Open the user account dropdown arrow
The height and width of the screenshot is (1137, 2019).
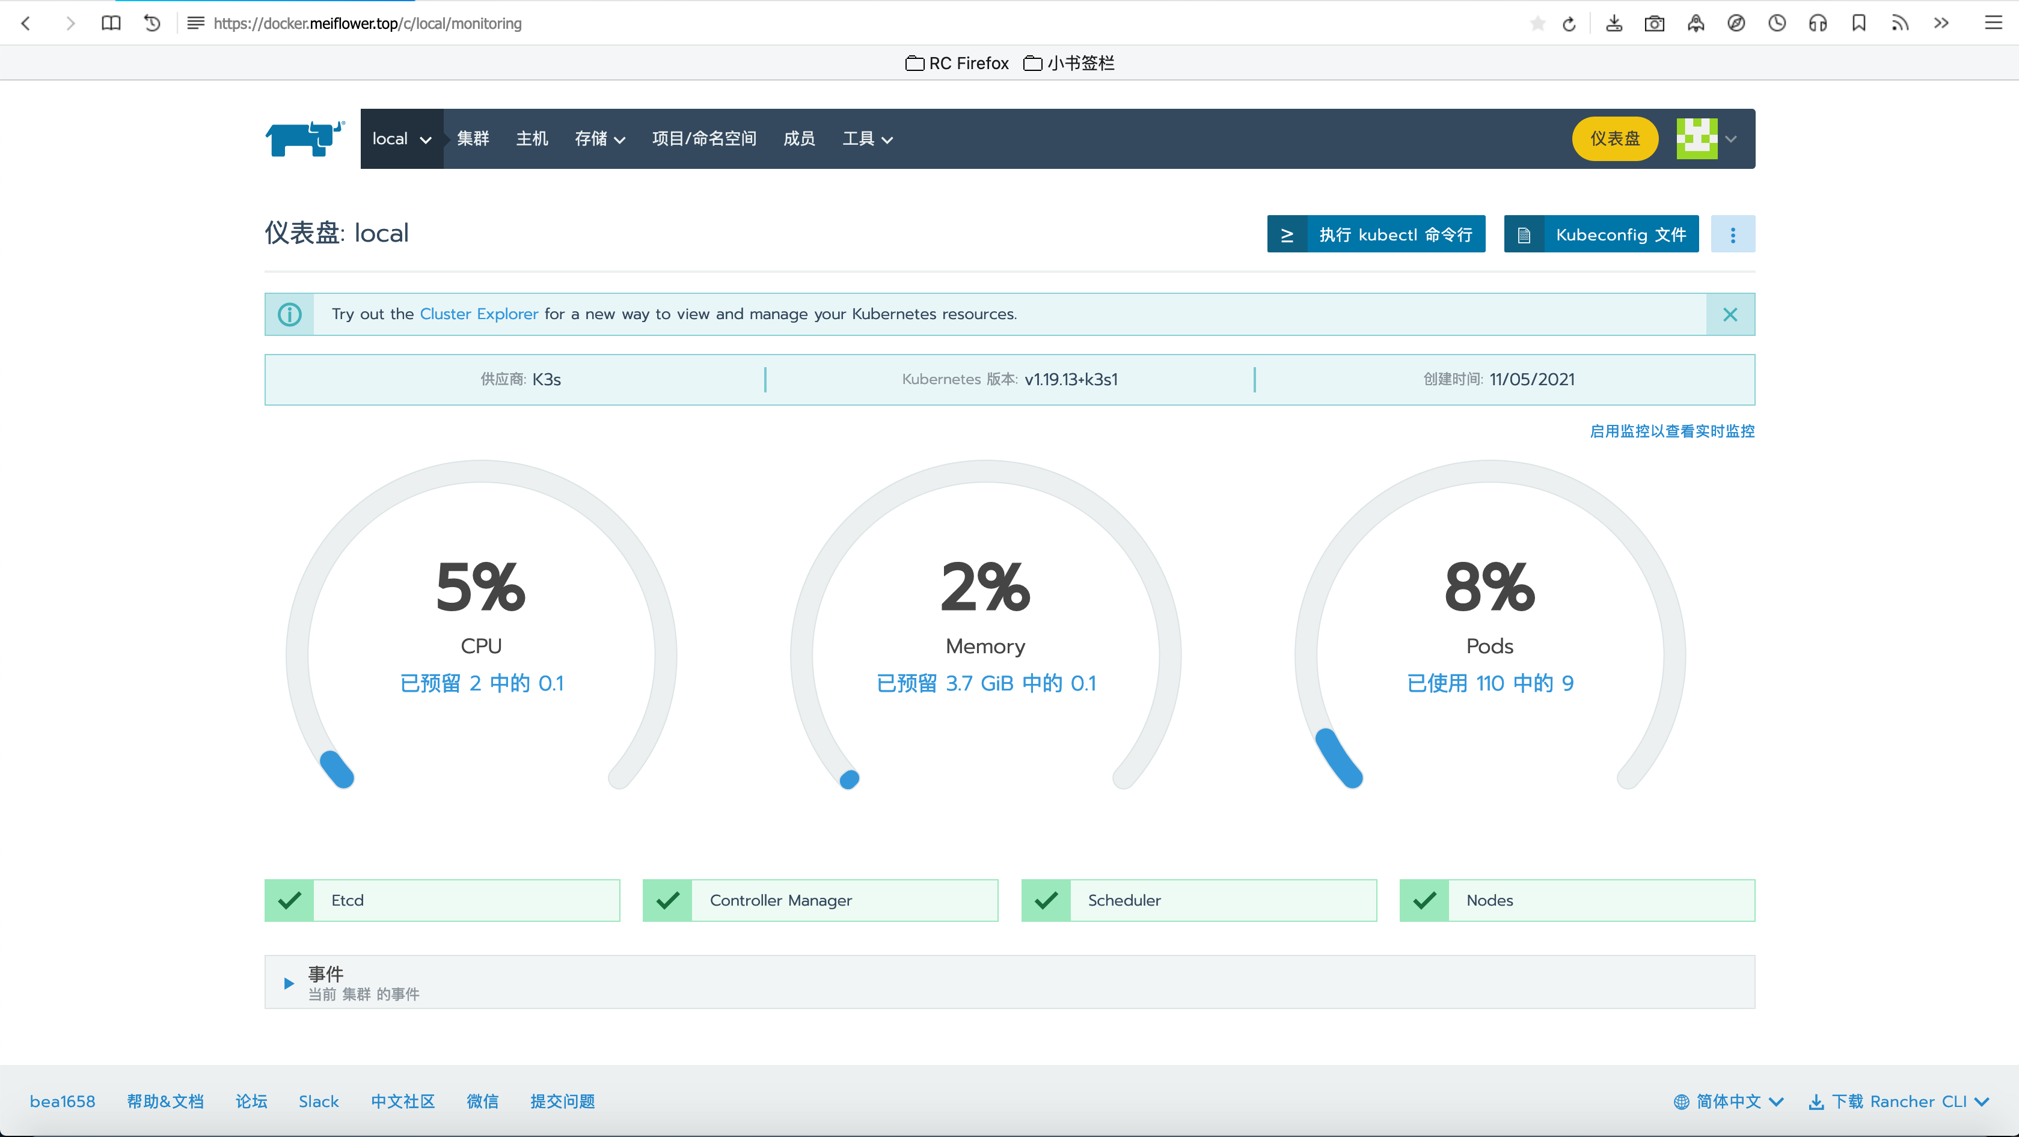[1732, 139]
